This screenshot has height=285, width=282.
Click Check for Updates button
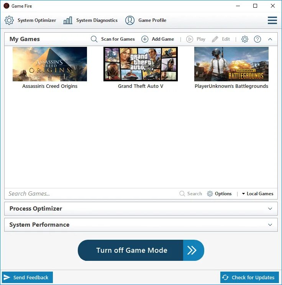pyautogui.click(x=249, y=277)
